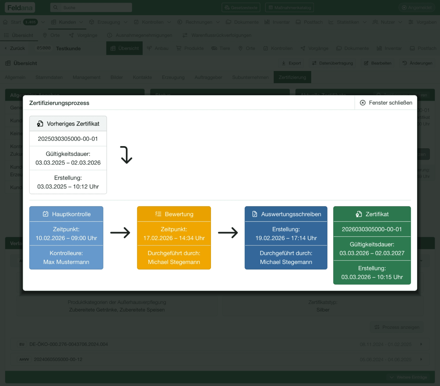Close the Zertifizierungsprozess window

pos(386,103)
